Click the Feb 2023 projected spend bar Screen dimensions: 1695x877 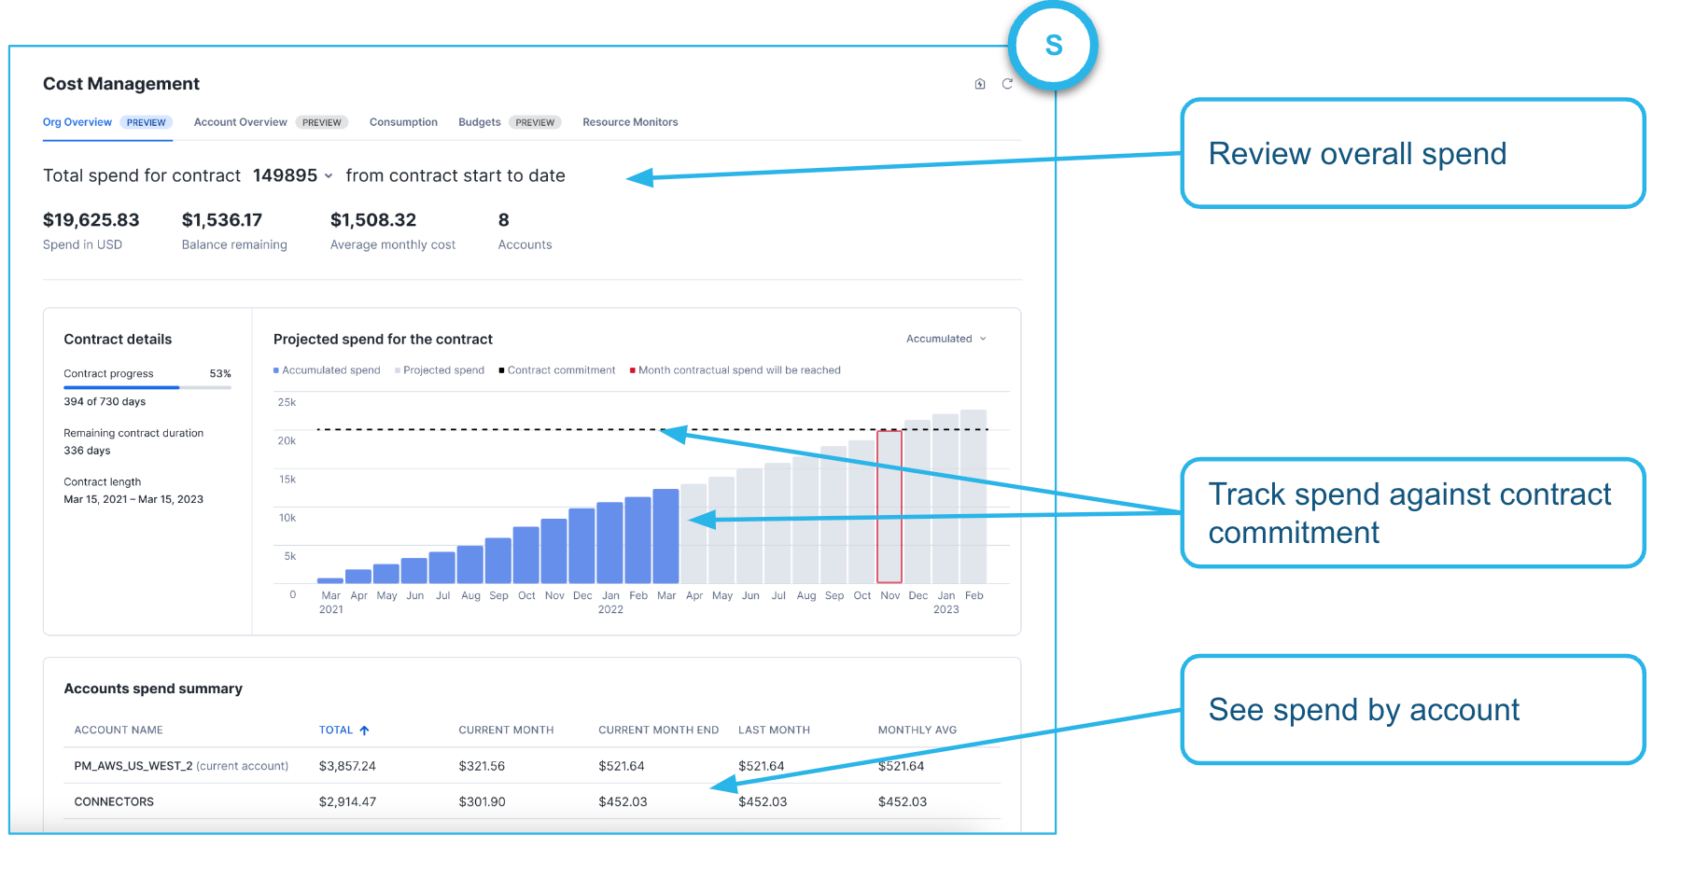click(974, 497)
